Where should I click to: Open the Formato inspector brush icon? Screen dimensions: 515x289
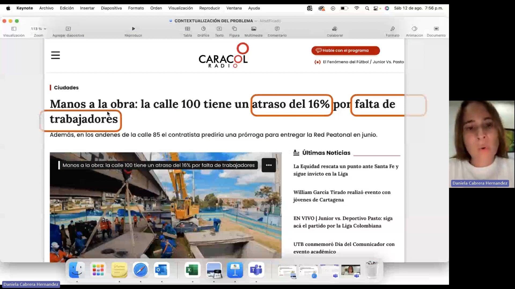click(x=392, y=29)
